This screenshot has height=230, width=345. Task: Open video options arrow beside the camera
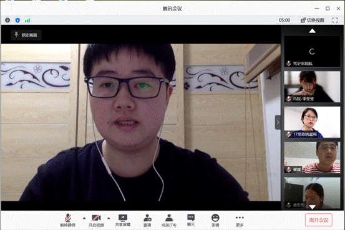point(109,218)
